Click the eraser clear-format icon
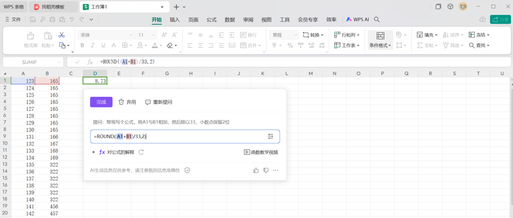The width and height of the screenshot is (513, 218). [170, 45]
